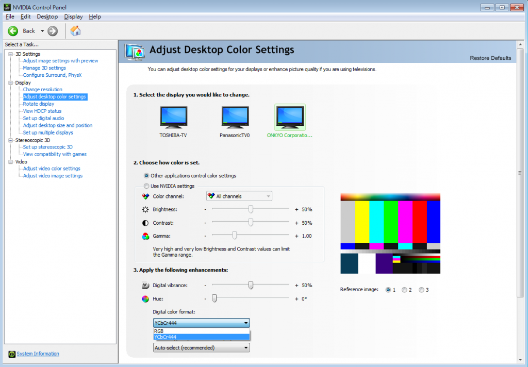
Task: Click the Brightness slider handle
Action: pos(251,209)
